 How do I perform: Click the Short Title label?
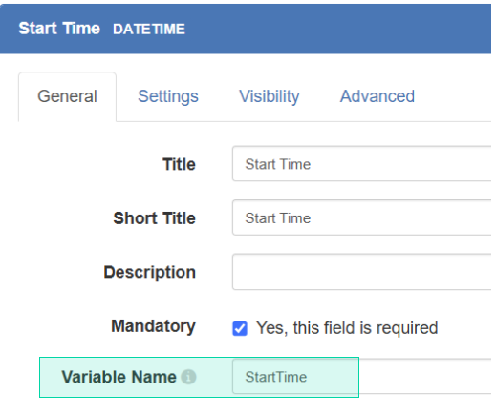coord(155,218)
